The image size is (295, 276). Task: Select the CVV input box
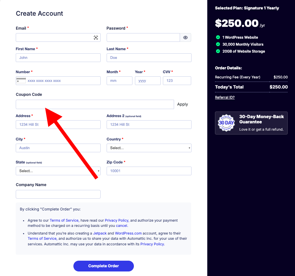click(x=177, y=80)
